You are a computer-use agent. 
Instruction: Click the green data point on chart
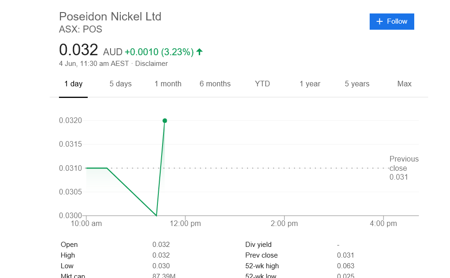click(165, 121)
